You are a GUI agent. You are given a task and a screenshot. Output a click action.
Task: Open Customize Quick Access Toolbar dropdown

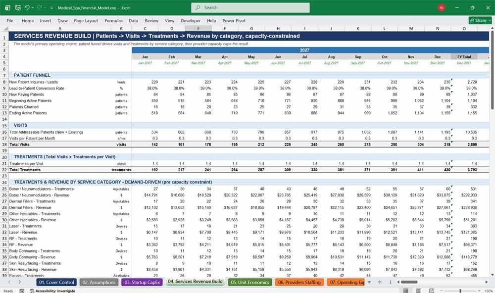pyautogui.click(x=51, y=8)
